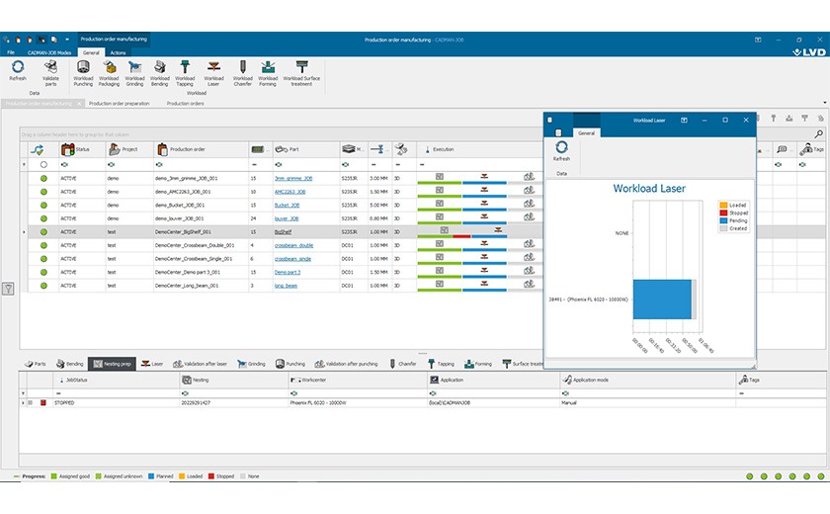830x514 pixels.
Task: Open Status column filter operator
Action: click(x=64, y=165)
